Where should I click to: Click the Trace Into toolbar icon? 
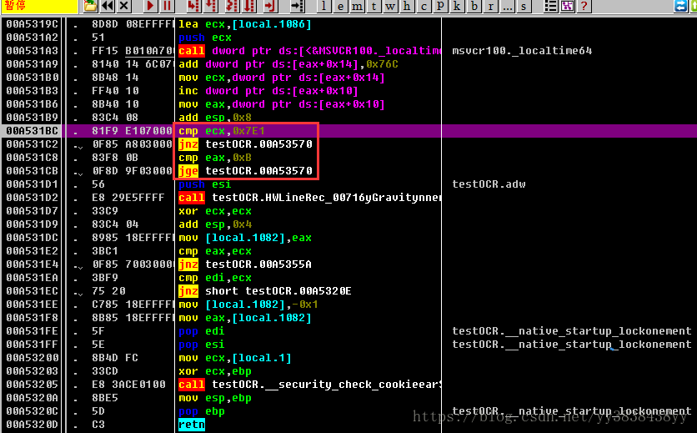(x=232, y=6)
